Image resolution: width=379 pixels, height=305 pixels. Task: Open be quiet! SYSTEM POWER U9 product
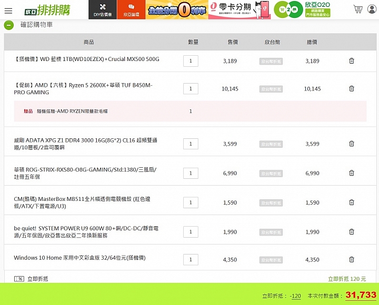pyautogui.click(x=86, y=232)
